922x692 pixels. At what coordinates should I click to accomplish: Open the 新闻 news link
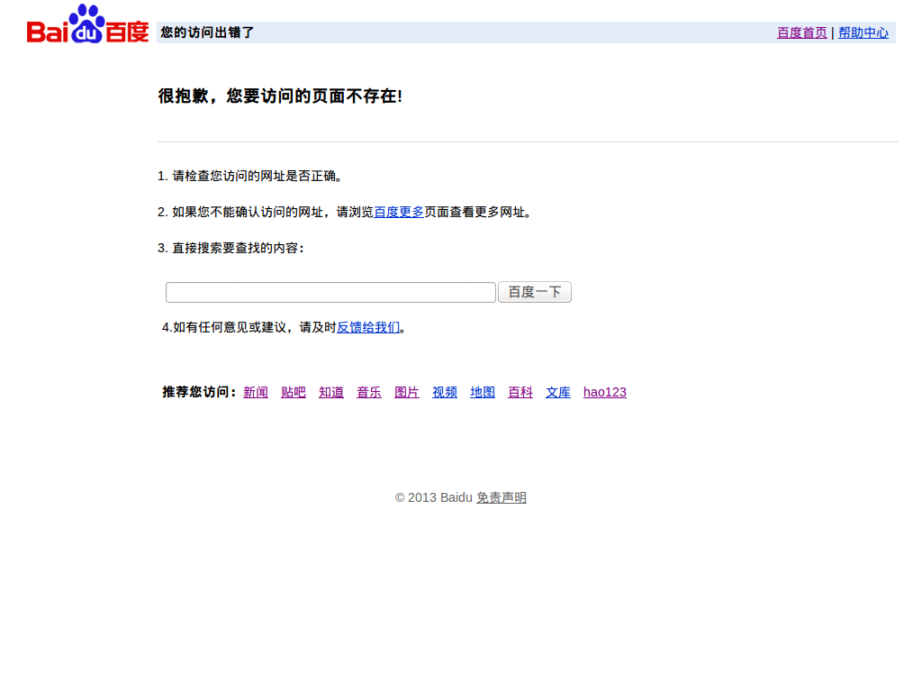tap(255, 392)
